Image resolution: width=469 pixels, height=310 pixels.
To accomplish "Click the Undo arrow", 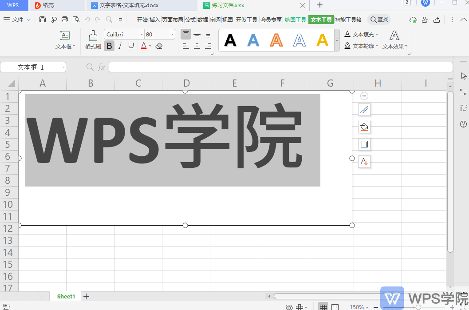I will [87, 20].
